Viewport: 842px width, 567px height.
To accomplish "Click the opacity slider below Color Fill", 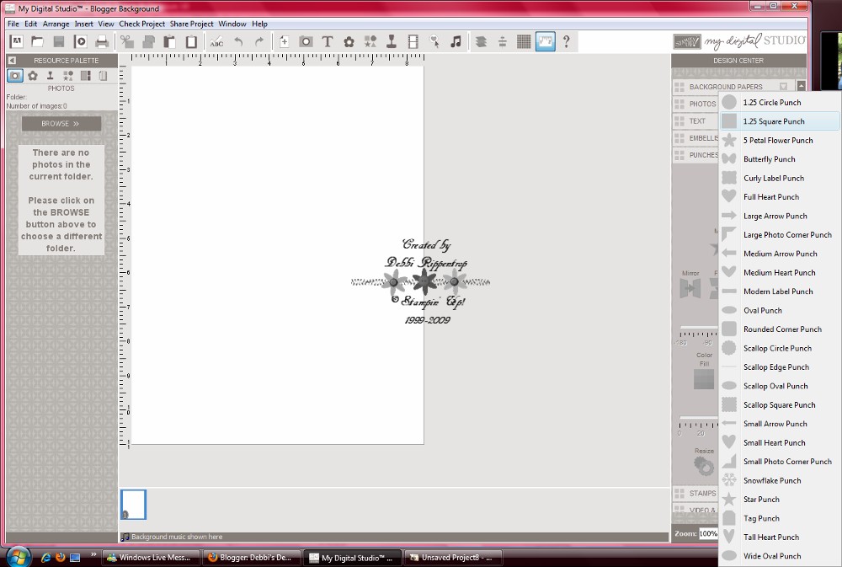I will 698,418.
